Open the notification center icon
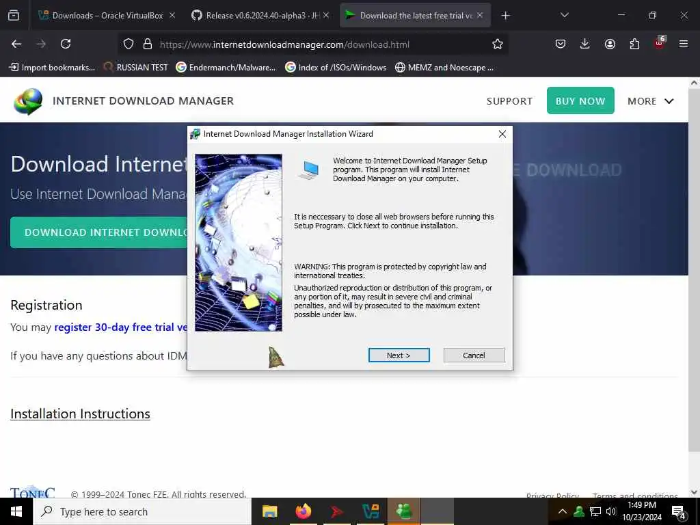Image resolution: width=700 pixels, height=525 pixels. [679, 512]
